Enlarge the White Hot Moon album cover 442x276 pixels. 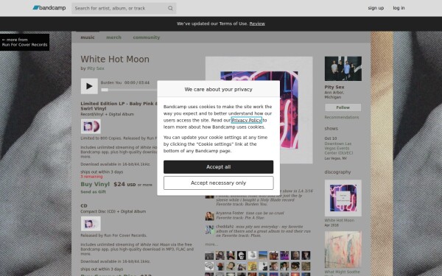click(259, 110)
